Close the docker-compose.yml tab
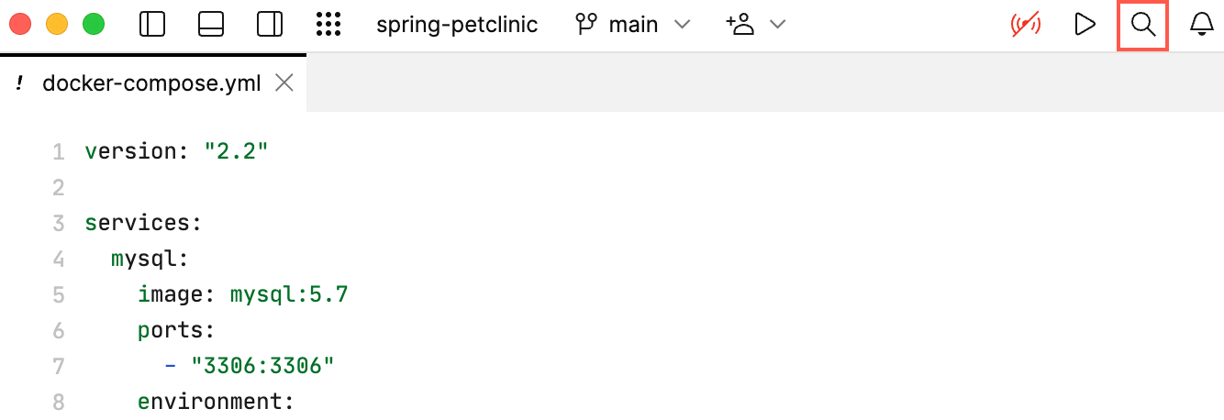Image resolution: width=1224 pixels, height=420 pixels. pos(284,83)
